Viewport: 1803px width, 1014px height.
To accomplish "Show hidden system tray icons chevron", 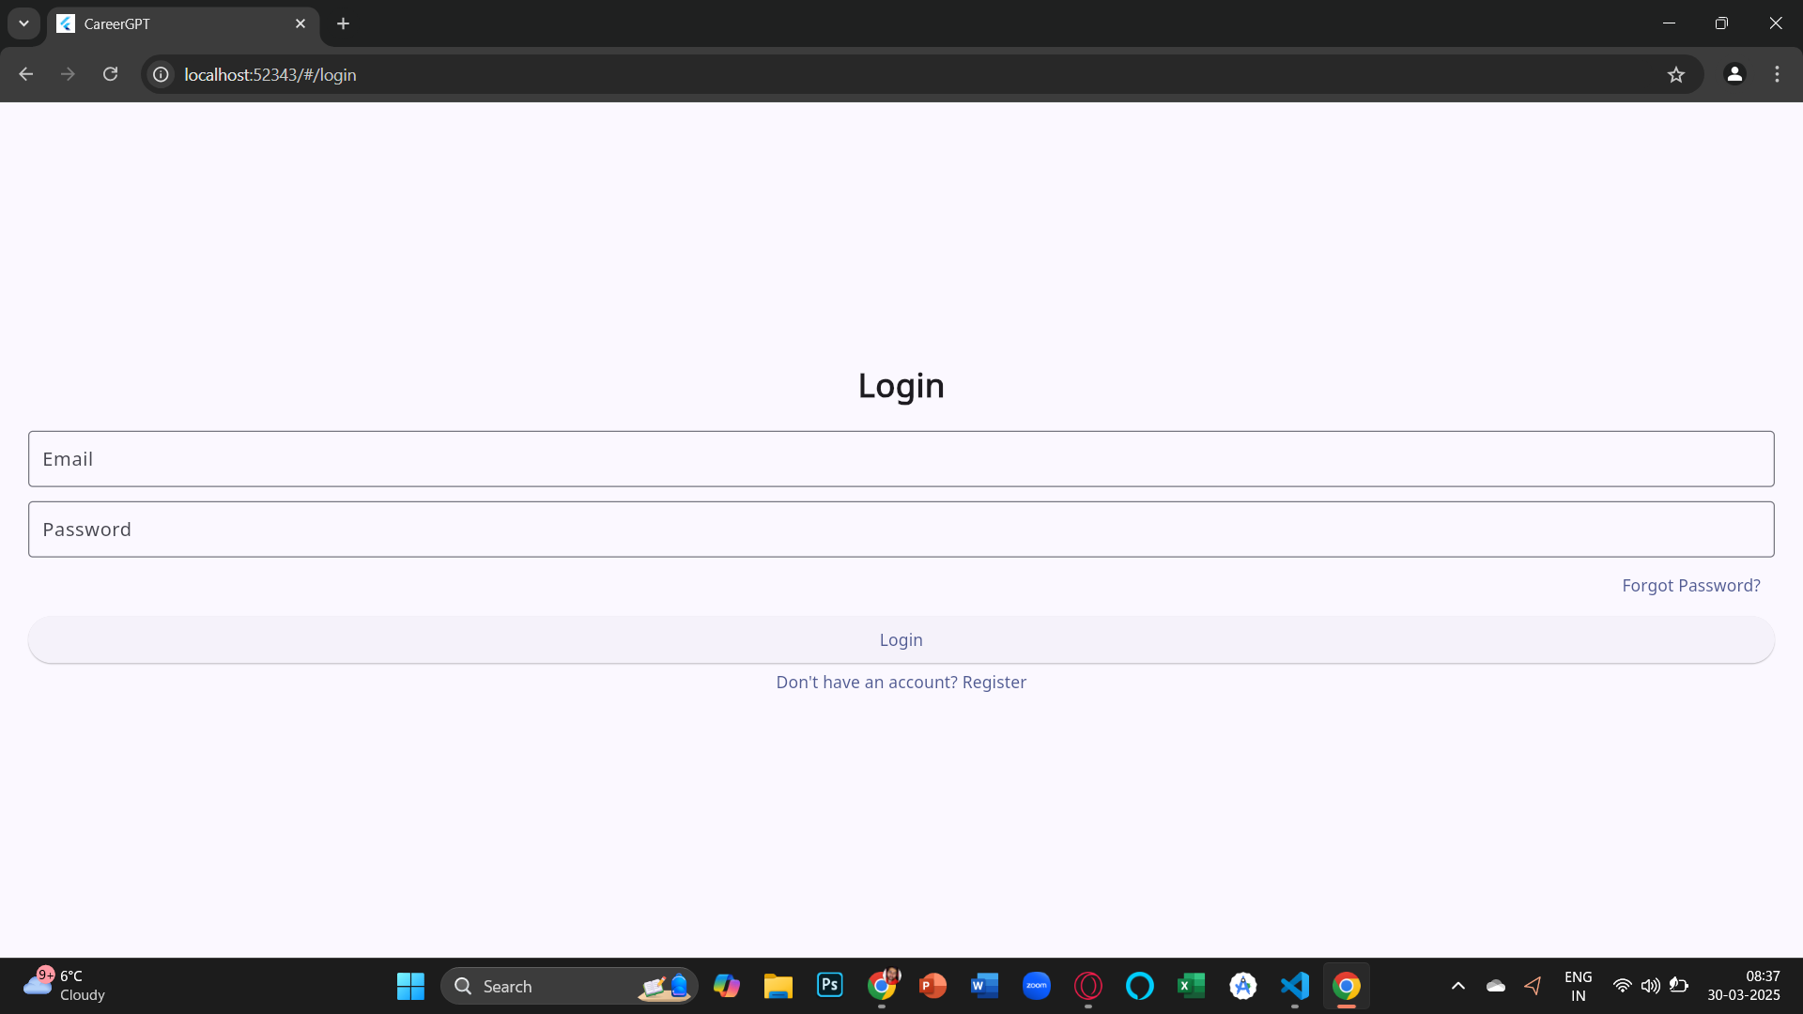I will 1457,986.
